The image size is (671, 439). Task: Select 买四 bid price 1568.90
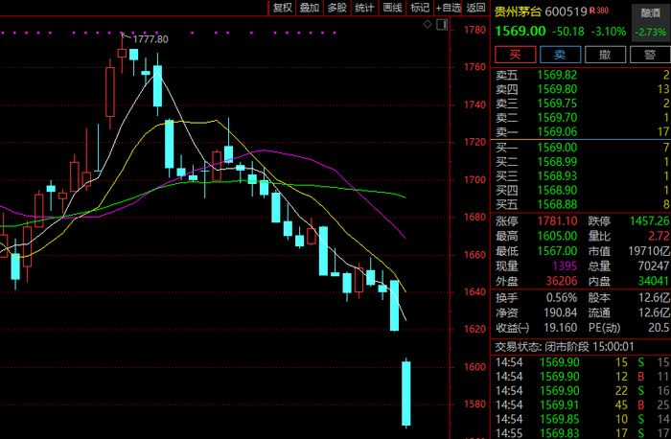click(x=557, y=190)
